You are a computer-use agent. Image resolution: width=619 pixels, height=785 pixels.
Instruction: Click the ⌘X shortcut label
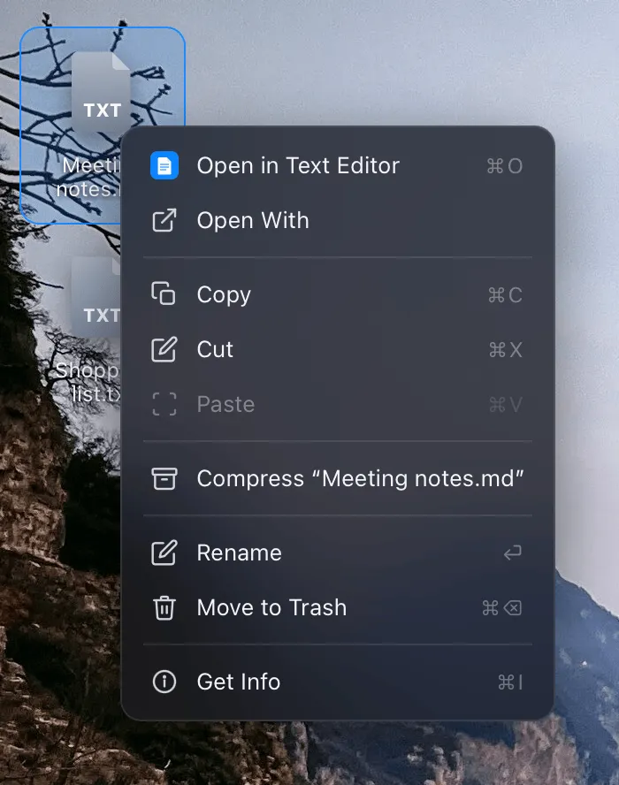coord(505,350)
